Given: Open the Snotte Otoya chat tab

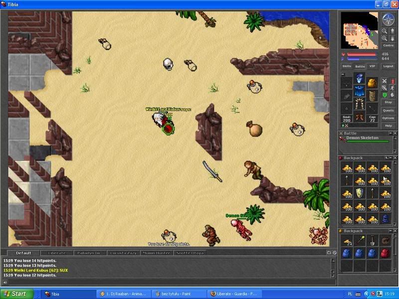Looking at the screenshot, I should tap(190, 253).
